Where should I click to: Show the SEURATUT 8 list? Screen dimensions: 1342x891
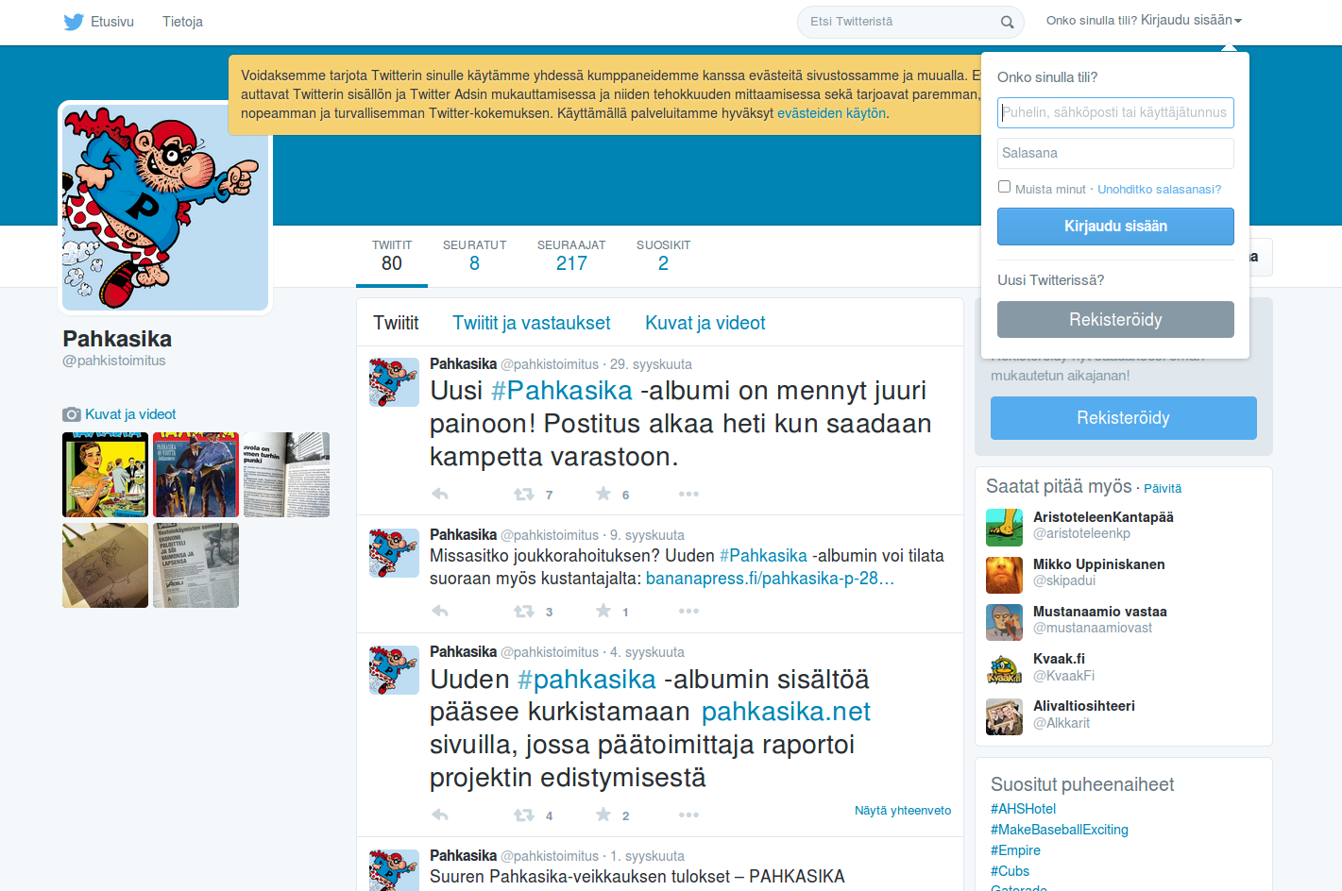pyautogui.click(x=474, y=256)
